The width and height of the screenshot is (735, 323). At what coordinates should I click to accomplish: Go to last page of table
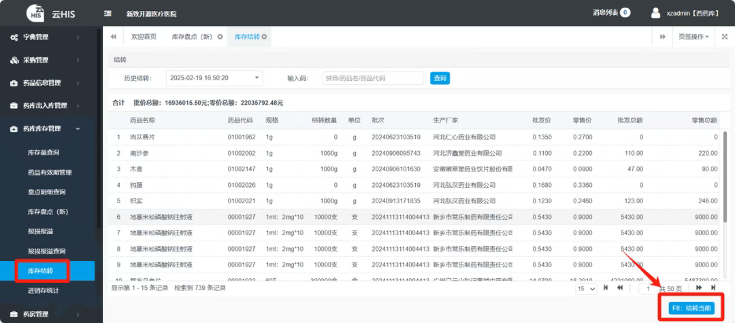(713, 288)
